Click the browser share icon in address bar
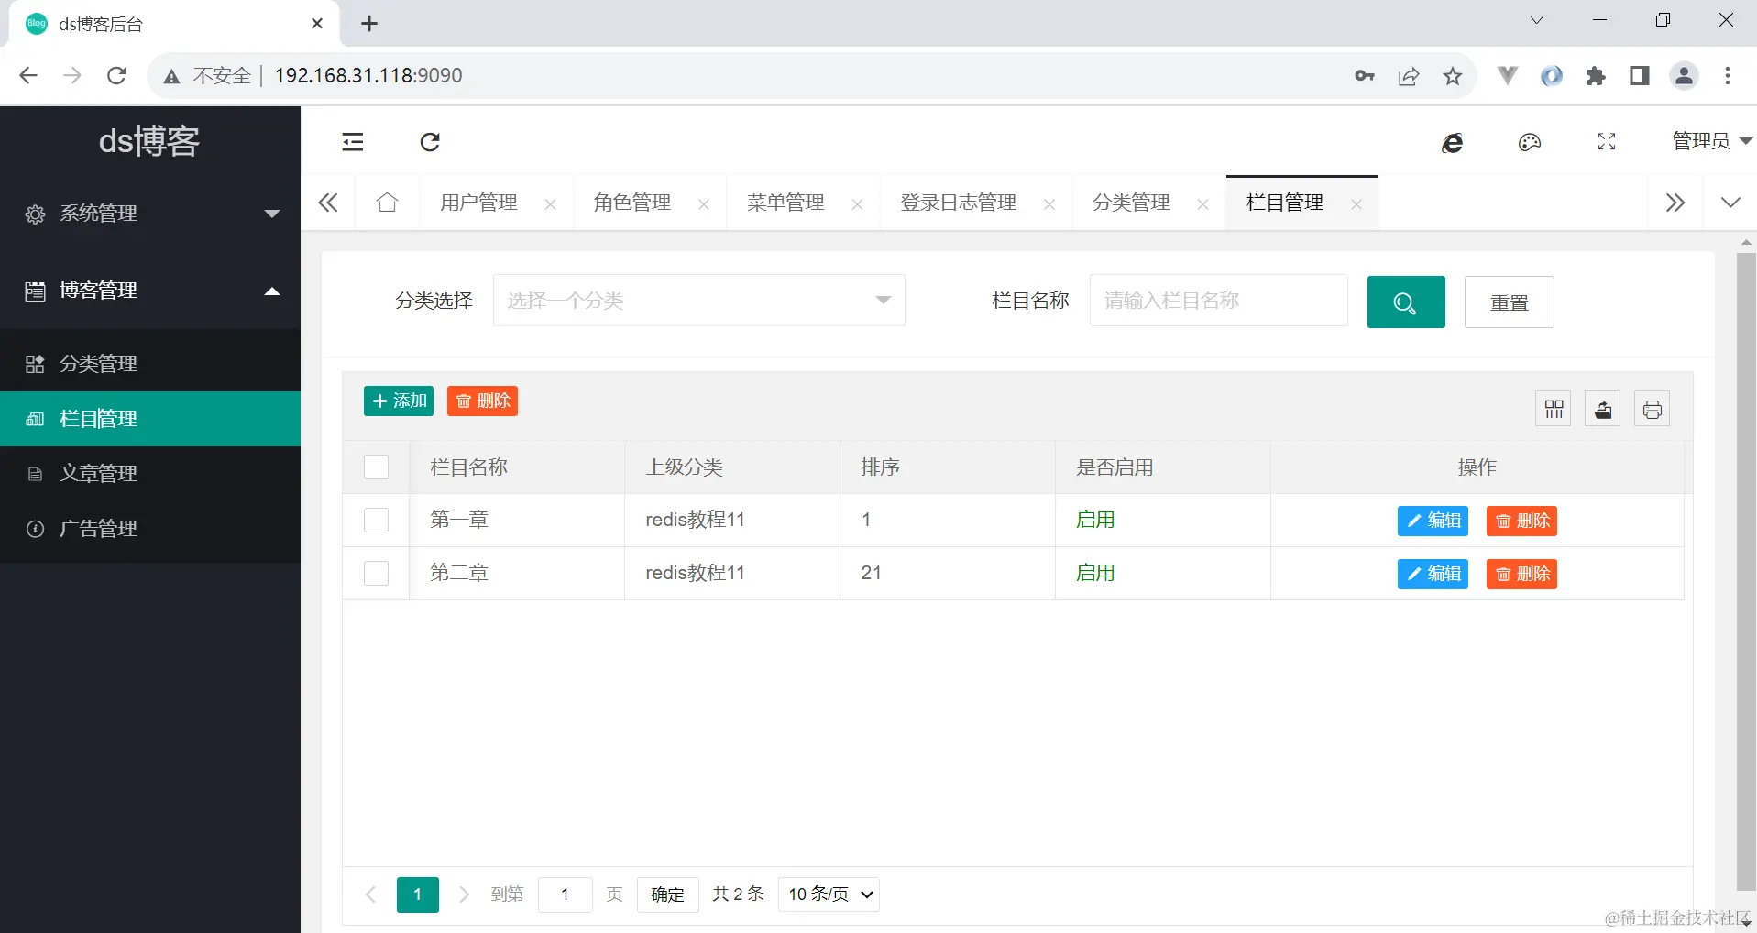Viewport: 1757px width, 933px height. coord(1409,76)
